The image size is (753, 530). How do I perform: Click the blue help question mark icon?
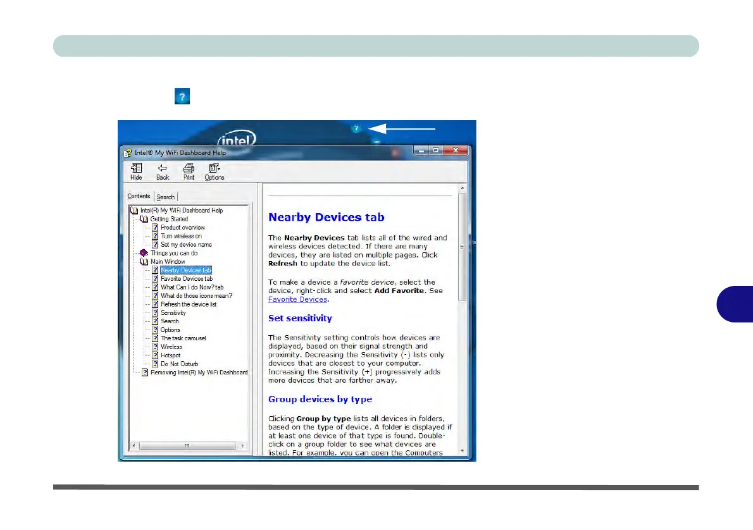(356, 128)
